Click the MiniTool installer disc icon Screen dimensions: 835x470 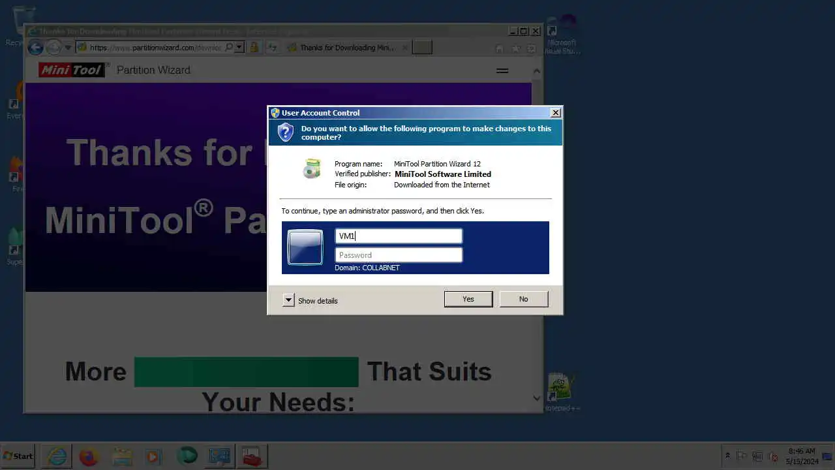(312, 168)
